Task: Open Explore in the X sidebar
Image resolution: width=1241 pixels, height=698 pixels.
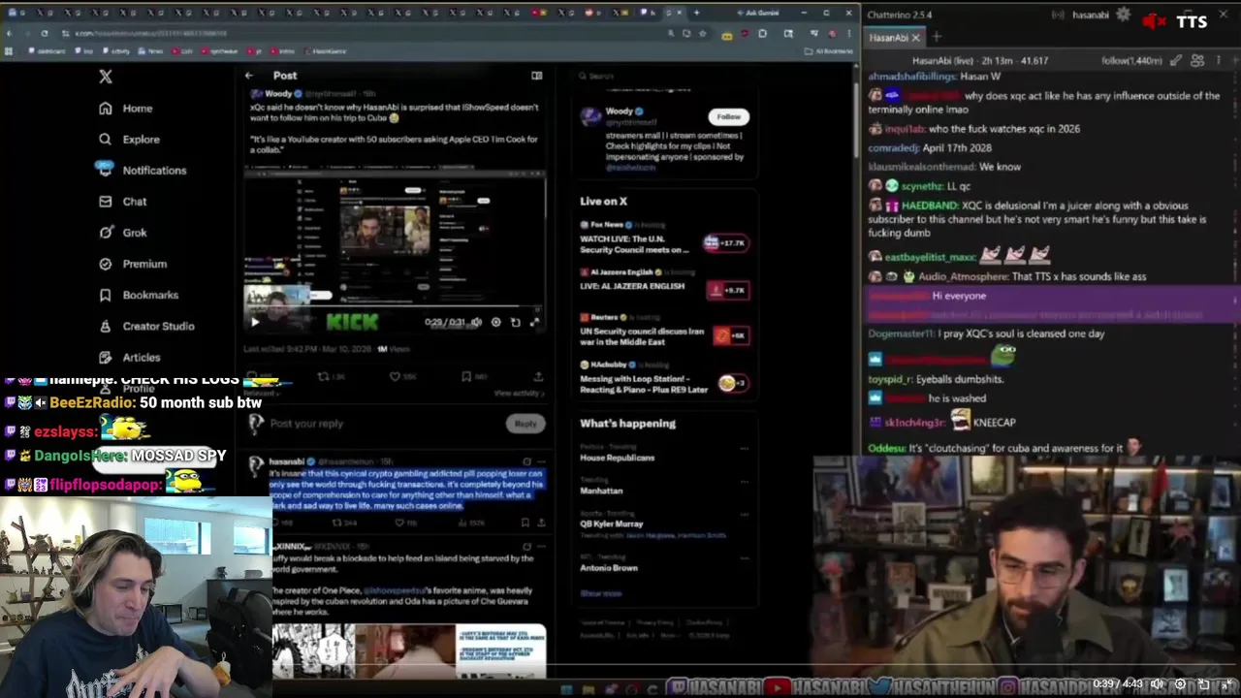Action: [x=130, y=140]
